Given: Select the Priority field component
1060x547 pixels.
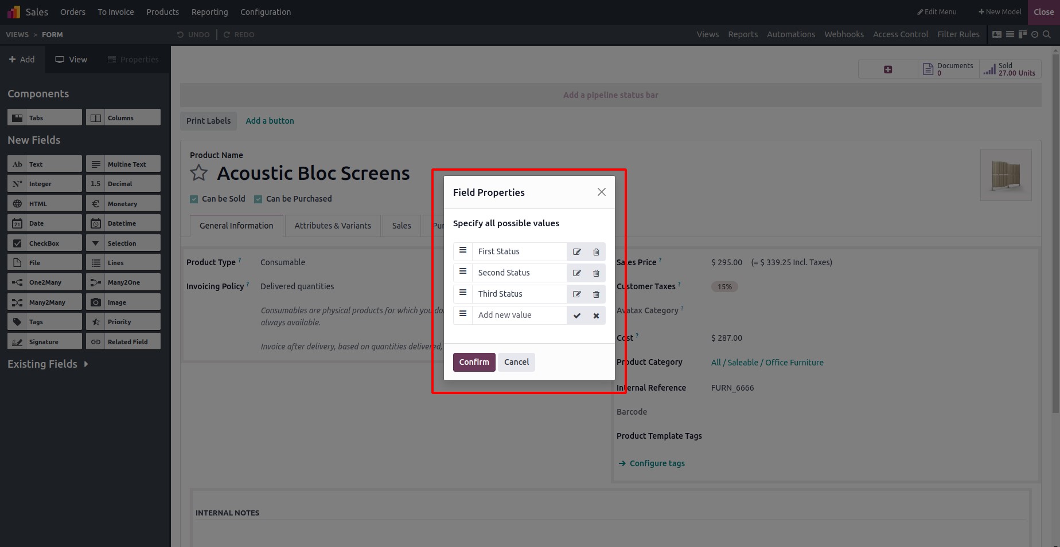Looking at the screenshot, I should [123, 322].
